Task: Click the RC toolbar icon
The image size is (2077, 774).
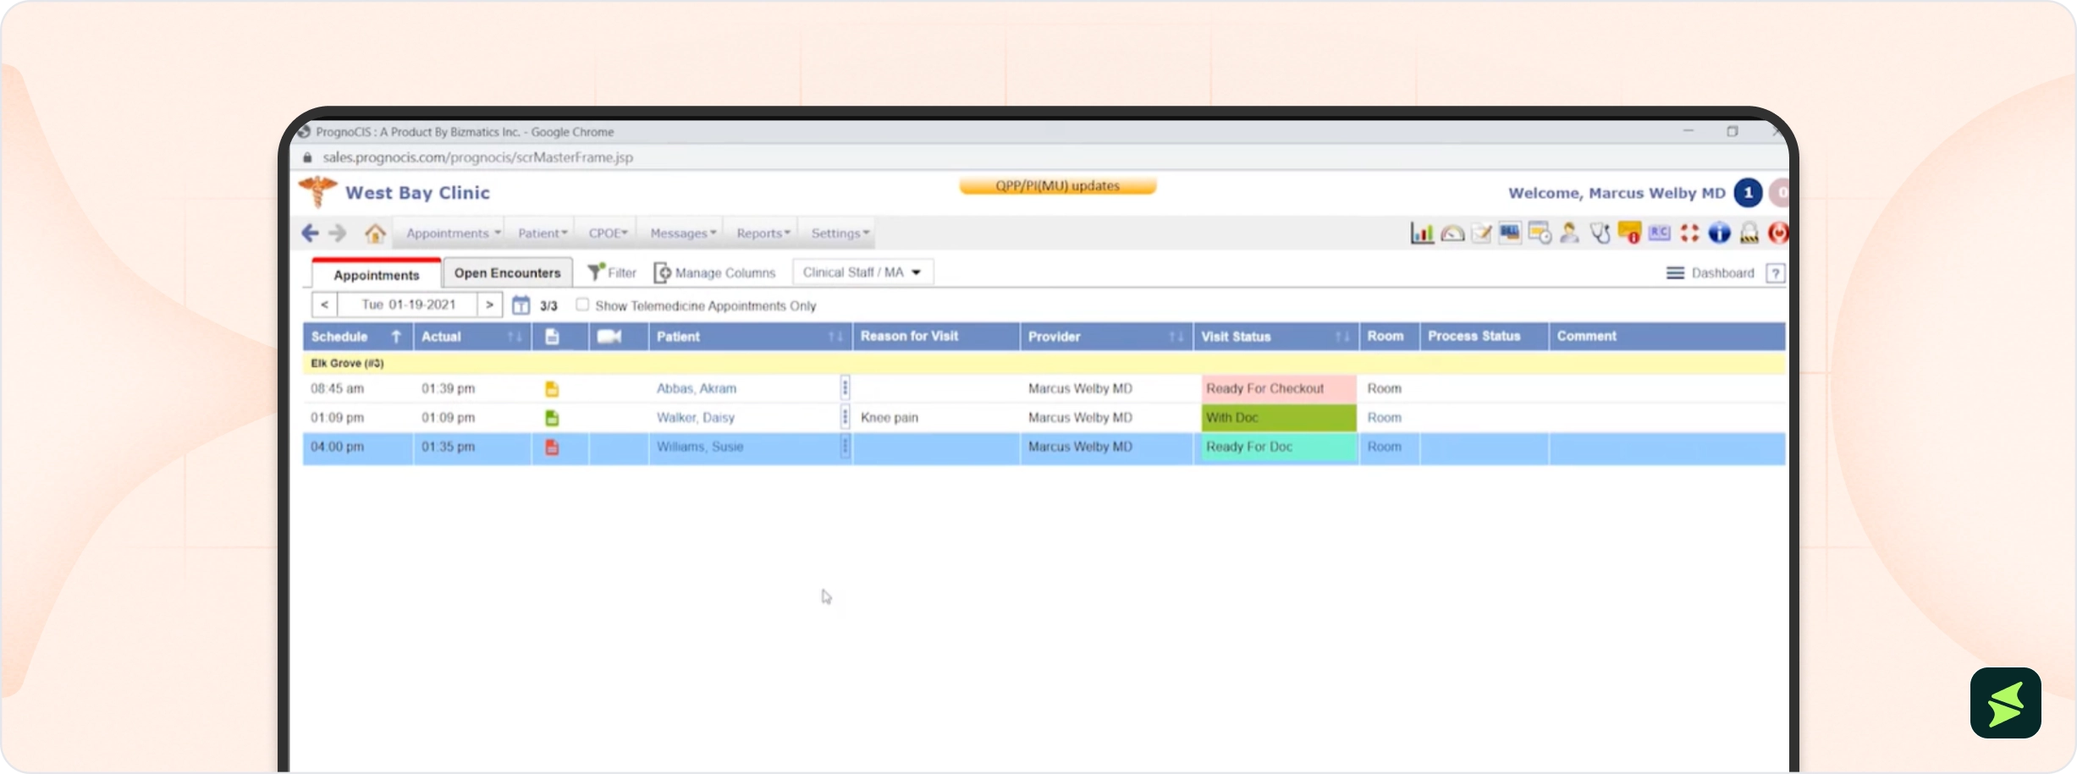Action: click(1660, 233)
